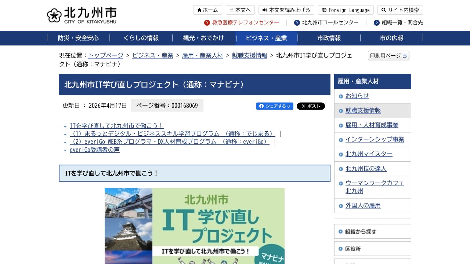Screen dimensions: 470x264
Task: Click bullet icon next to 北九州マイスター
Action: 341,154
